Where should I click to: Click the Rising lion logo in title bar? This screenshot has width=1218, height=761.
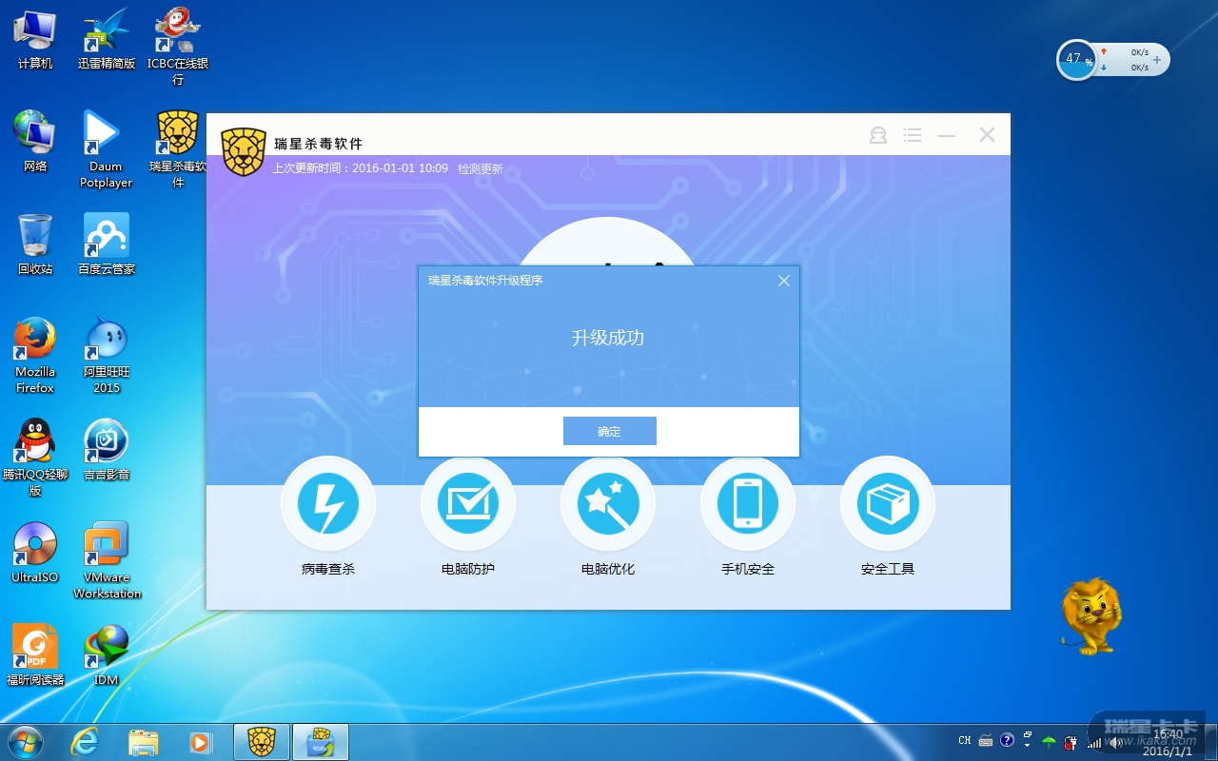click(244, 150)
